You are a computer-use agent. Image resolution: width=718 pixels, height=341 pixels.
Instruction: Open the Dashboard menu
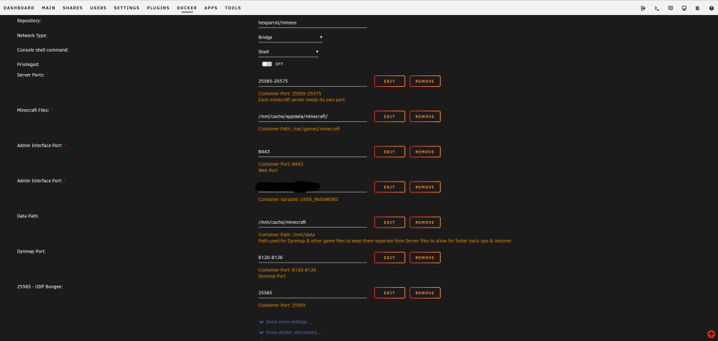tap(19, 8)
